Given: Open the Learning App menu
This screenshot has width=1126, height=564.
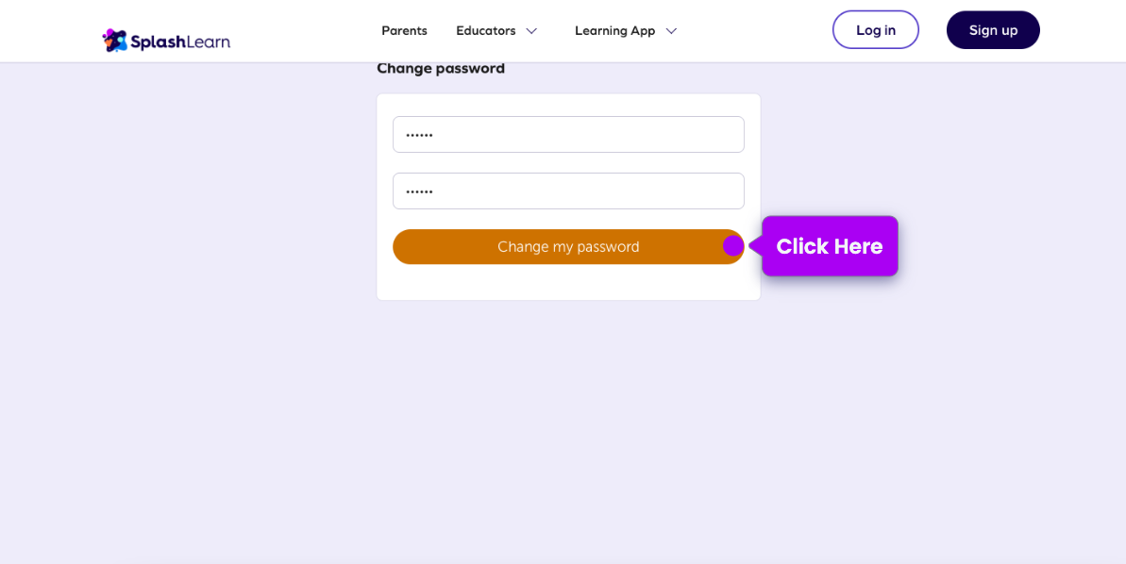Looking at the screenshot, I should click(x=614, y=30).
